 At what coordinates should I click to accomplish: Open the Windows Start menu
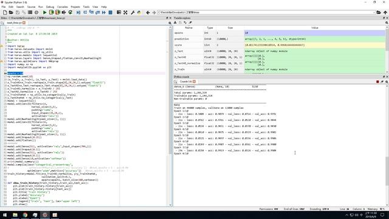(5, 215)
